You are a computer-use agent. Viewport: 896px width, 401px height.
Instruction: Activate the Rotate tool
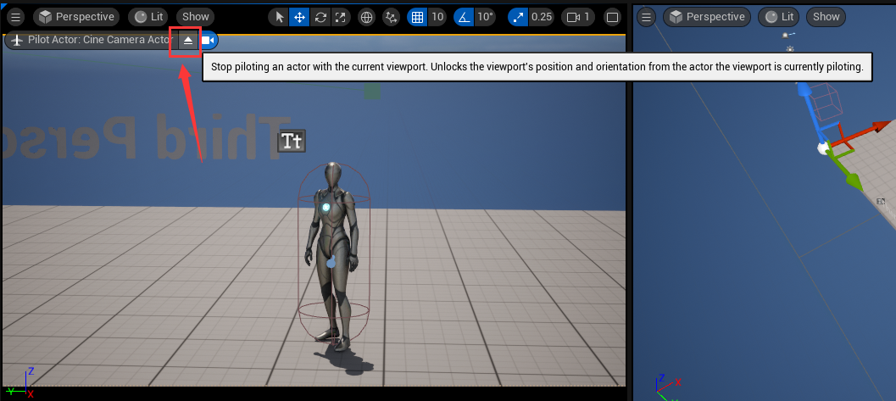[x=320, y=17]
